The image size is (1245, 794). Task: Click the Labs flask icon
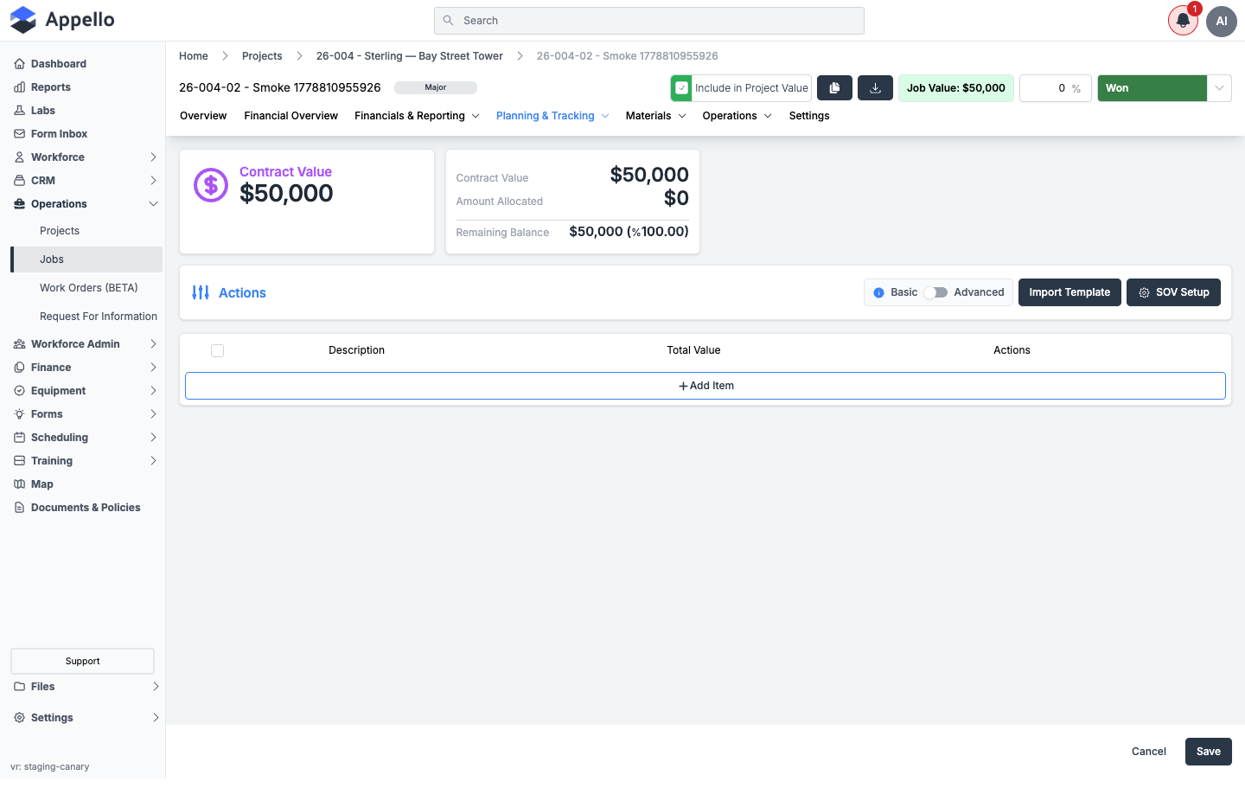coord(19,111)
